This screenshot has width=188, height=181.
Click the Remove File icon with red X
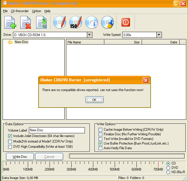coord(26,22)
